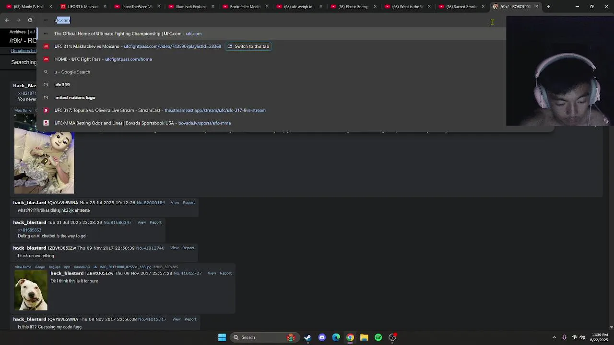The height and width of the screenshot is (345, 614).
Task: Choose the Official Home of UFC suggestion
Action: 272,34
